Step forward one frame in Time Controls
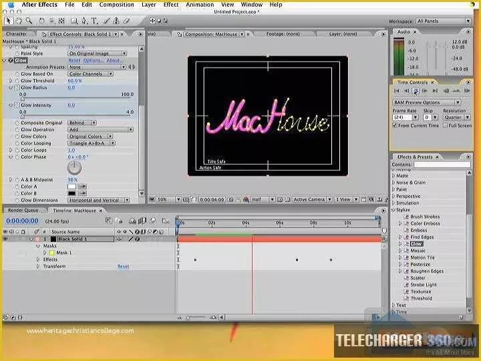Viewport: 481px width, 361px height. (x=425, y=91)
